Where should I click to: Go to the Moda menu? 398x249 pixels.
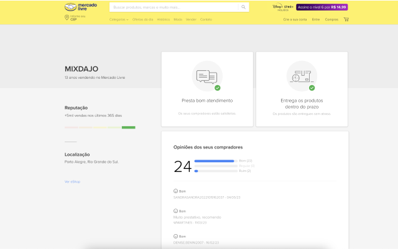(178, 19)
